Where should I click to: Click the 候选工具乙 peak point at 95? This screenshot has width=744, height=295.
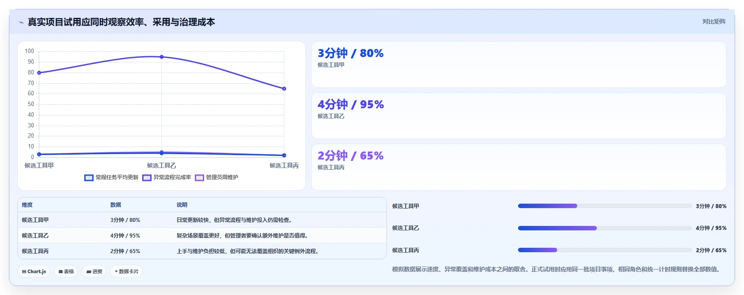coord(161,57)
